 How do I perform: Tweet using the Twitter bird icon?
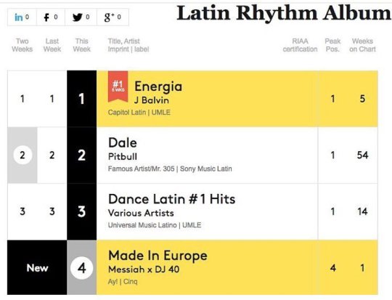point(78,17)
